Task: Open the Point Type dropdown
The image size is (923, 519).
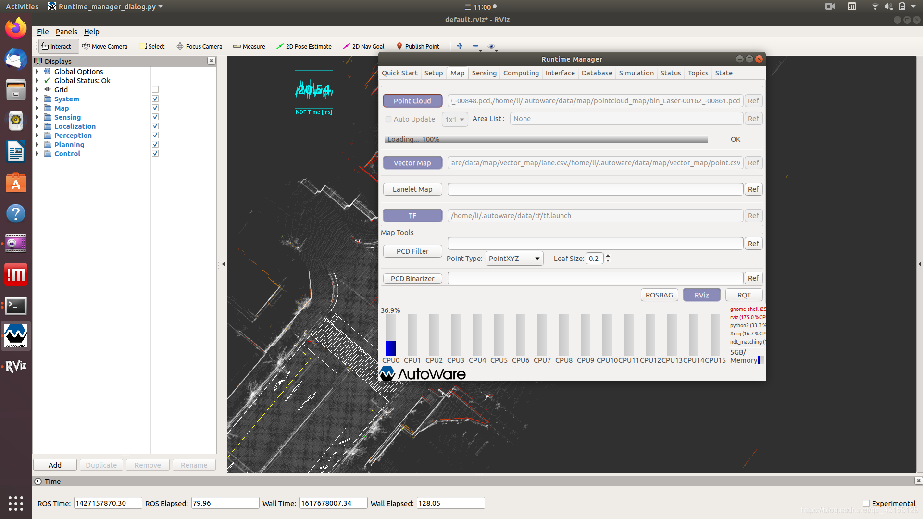Action: [x=513, y=258]
